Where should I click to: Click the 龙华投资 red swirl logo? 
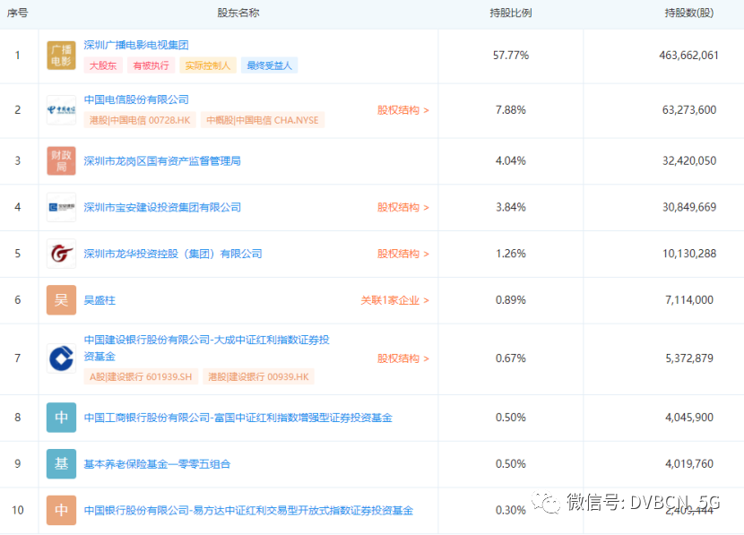point(61,254)
